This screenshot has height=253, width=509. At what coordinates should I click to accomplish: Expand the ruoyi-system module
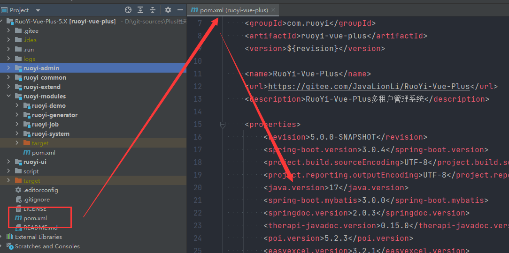pyautogui.click(x=17, y=134)
